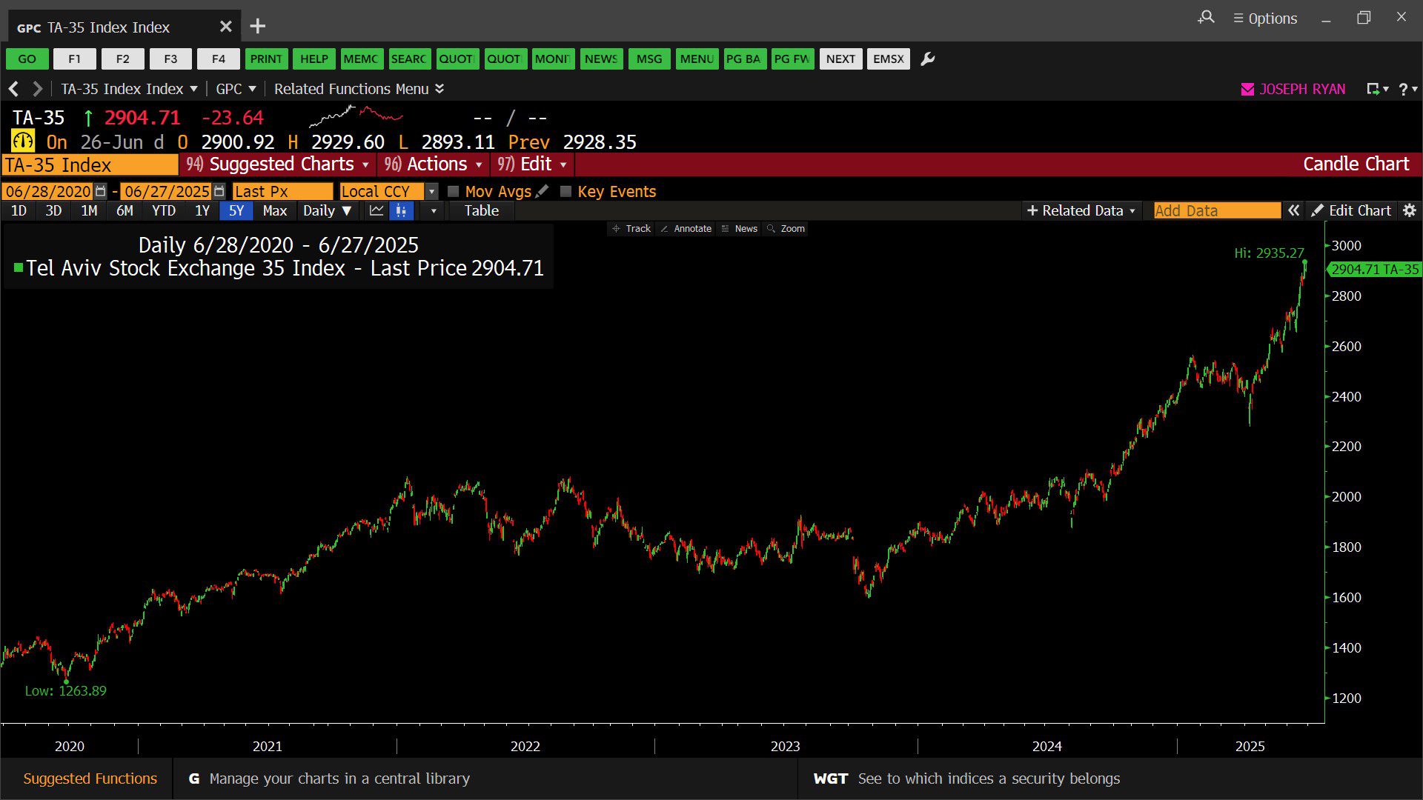Click the yellow gauge alert icon
Screen dimensions: 1423x800
23,141
